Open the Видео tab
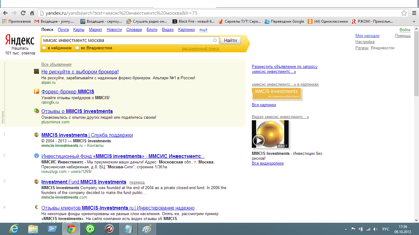The height and width of the screenshot is (235, 419). (x=168, y=30)
